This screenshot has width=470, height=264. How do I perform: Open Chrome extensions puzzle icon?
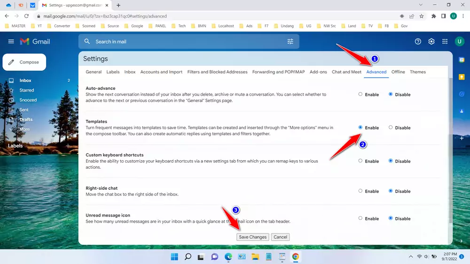click(x=433, y=16)
